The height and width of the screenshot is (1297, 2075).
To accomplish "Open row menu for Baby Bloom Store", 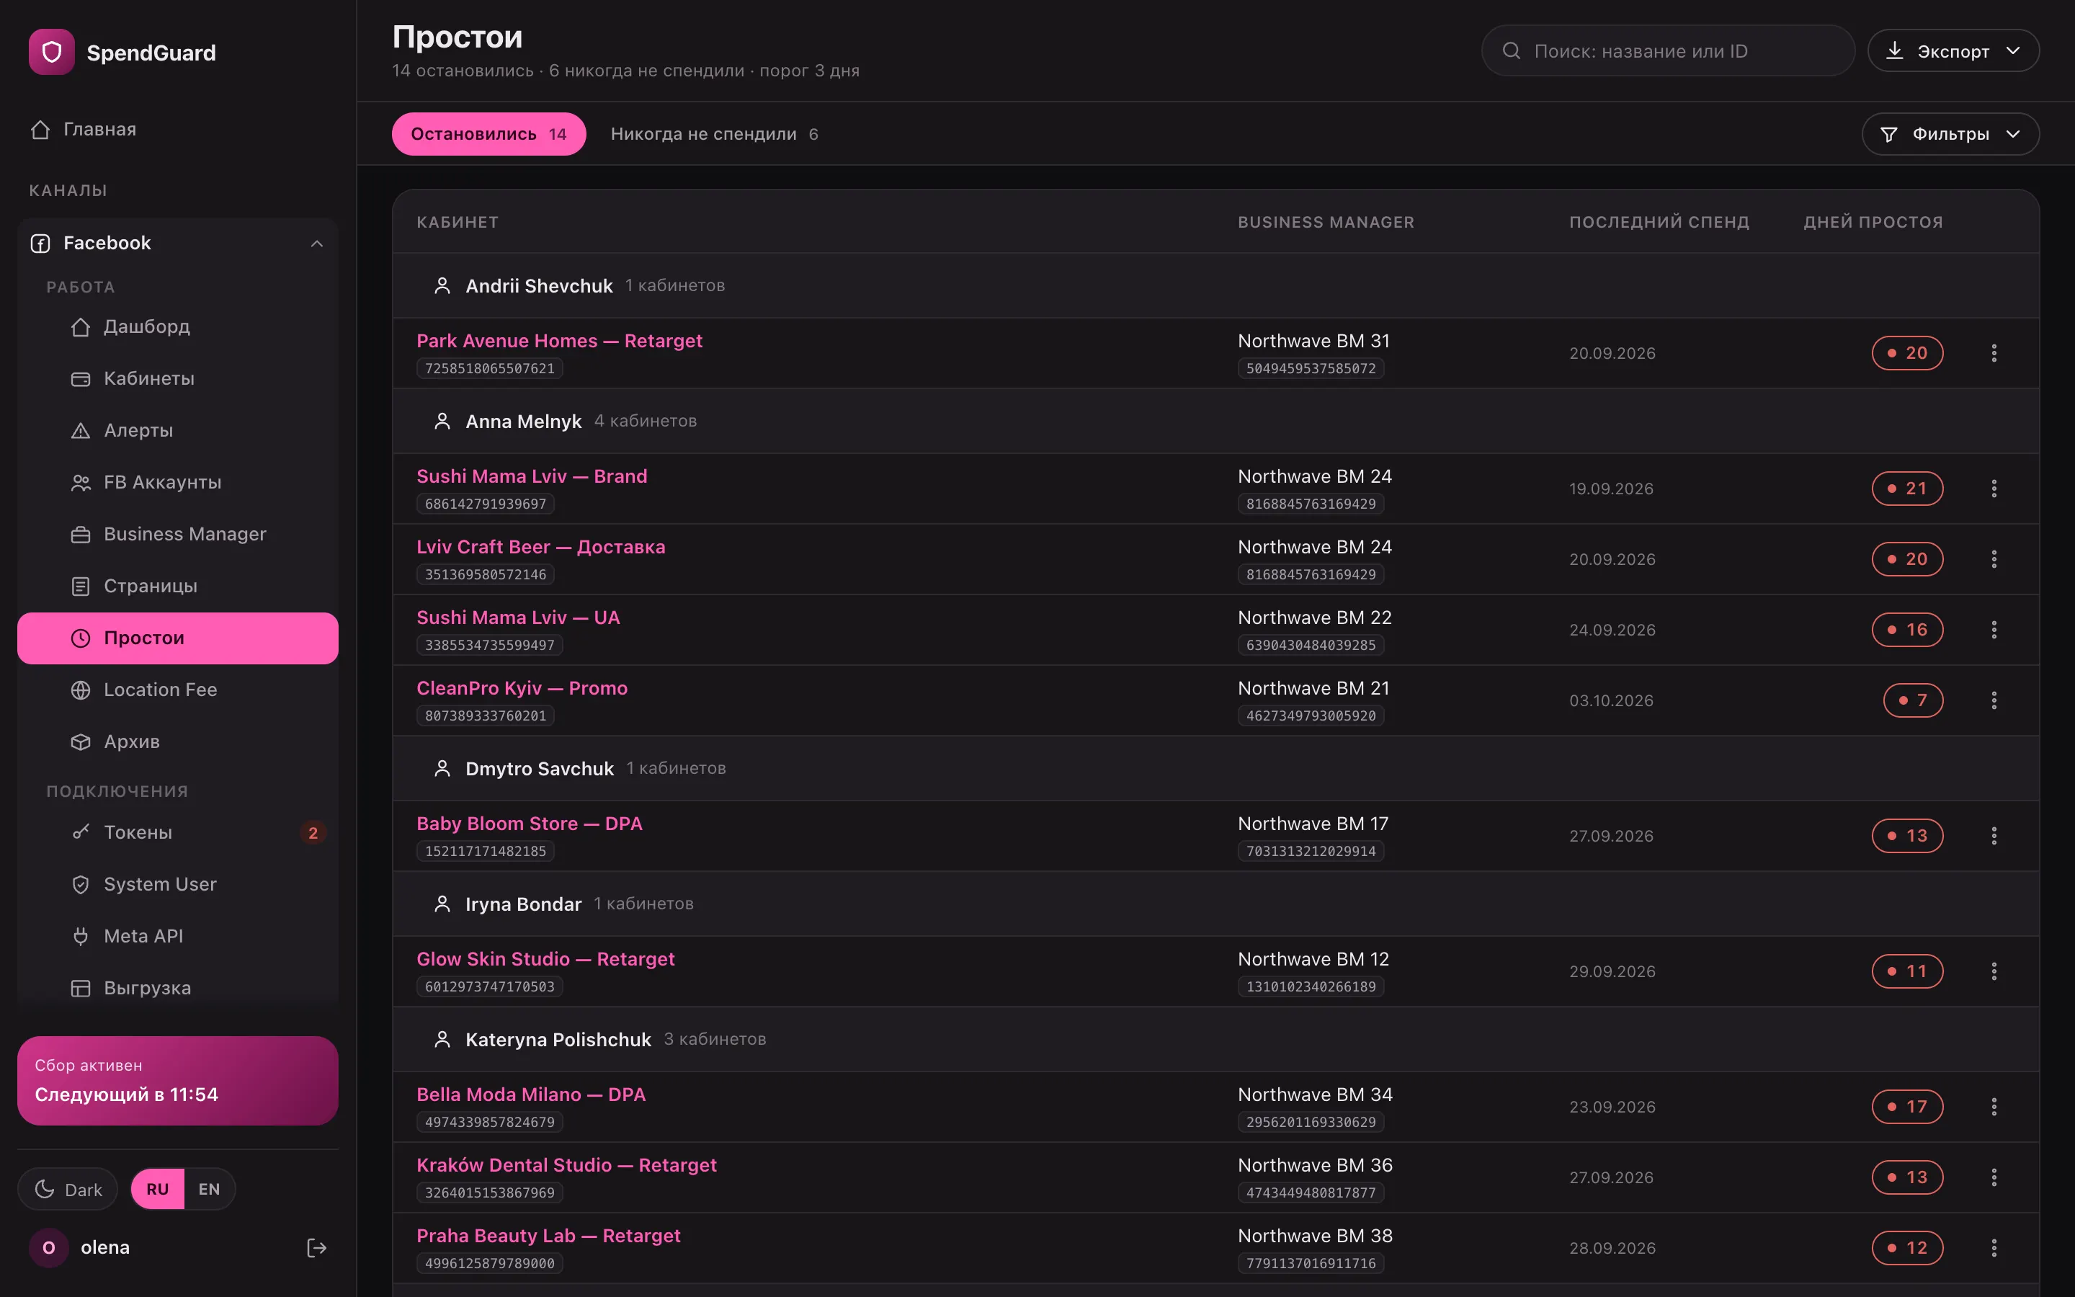I will [1994, 837].
